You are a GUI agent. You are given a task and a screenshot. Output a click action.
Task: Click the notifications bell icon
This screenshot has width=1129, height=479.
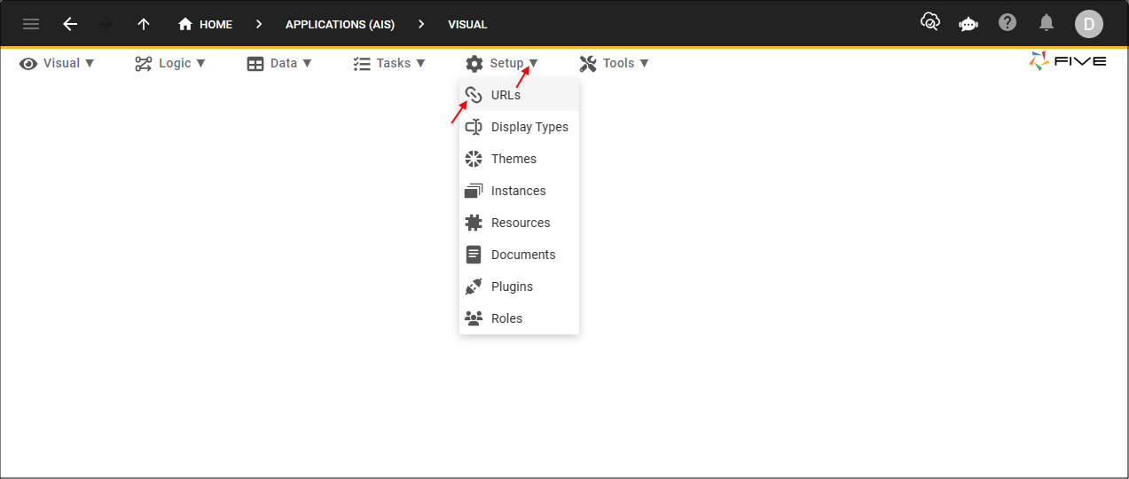click(x=1047, y=23)
